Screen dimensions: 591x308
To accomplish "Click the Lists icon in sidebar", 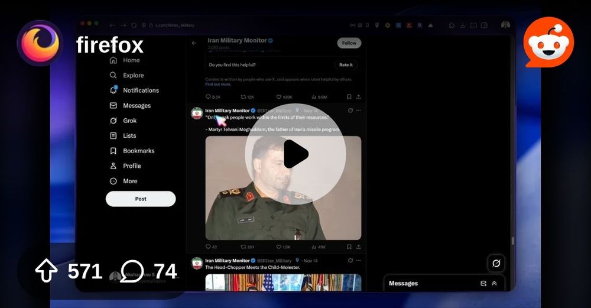I will coord(113,136).
